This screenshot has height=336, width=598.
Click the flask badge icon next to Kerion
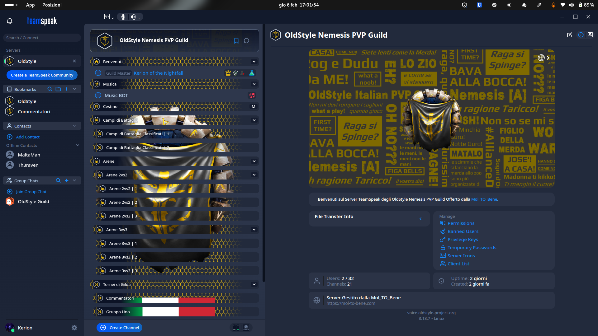(x=252, y=73)
